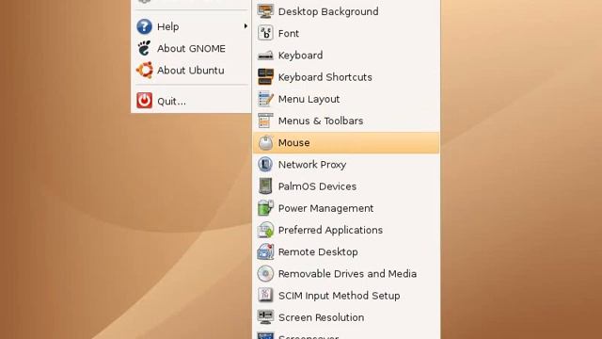Click the Network Proxy icon

click(265, 165)
